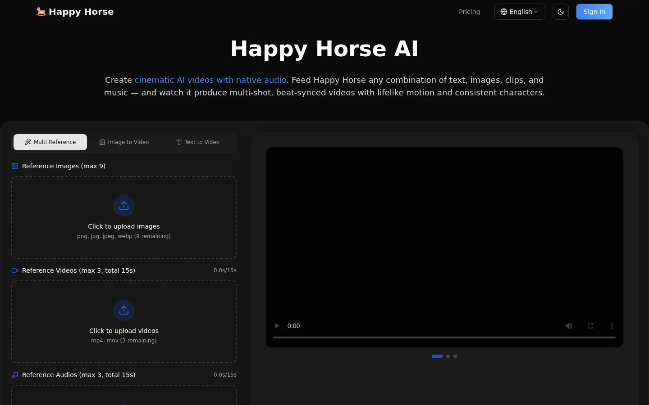Click the 'Reference Images (max 9)' label
Viewport: 649px width, 405px height.
click(64, 166)
